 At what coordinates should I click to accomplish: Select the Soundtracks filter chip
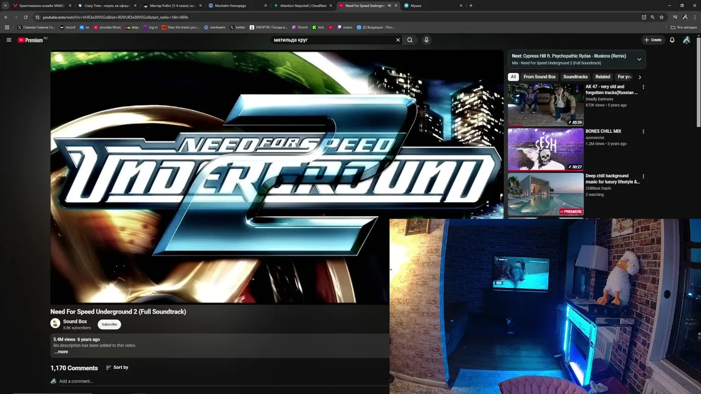[576, 77]
